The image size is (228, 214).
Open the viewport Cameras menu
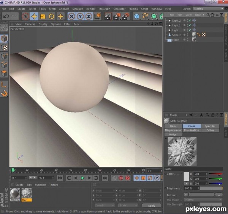click(30, 24)
